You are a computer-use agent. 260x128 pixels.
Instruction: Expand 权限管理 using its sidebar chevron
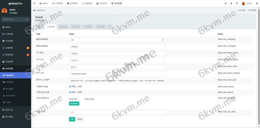tap(28, 82)
